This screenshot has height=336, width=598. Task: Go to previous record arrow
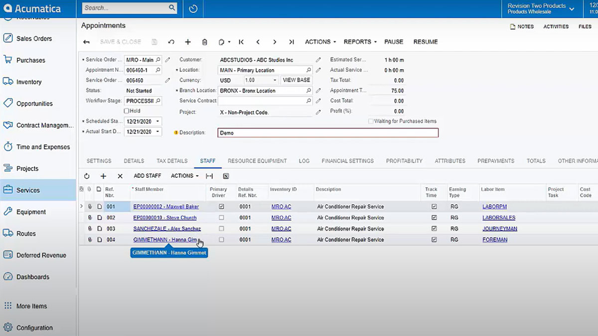pos(258,42)
